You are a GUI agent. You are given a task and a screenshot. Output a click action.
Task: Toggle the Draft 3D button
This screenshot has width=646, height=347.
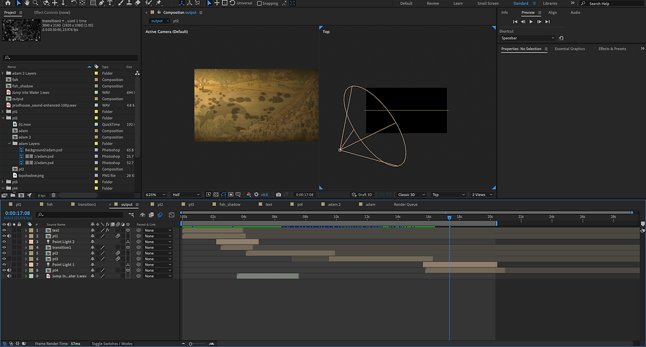(362, 195)
